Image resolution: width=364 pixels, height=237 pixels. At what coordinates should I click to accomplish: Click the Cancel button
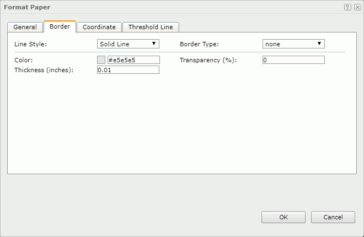(x=333, y=217)
